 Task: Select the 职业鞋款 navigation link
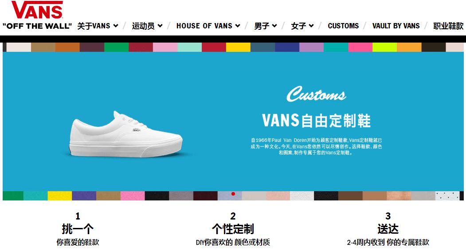click(448, 26)
